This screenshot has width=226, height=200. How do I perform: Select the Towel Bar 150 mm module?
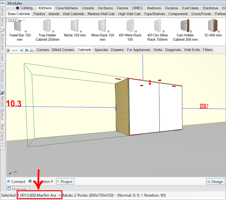point(20,30)
